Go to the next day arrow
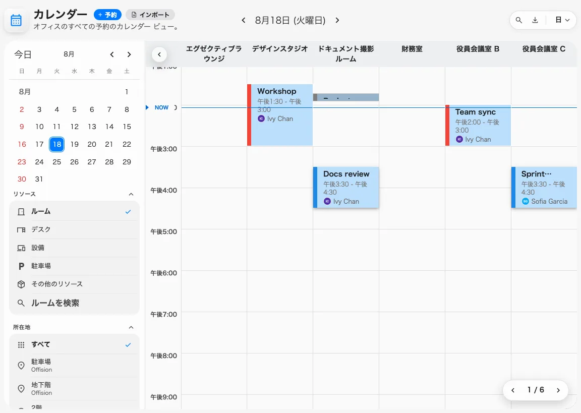581x413 pixels. tap(337, 20)
